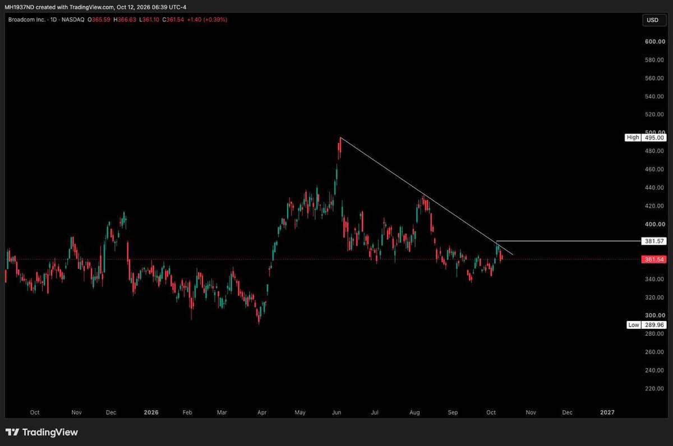
Task: Click the Sep label on time axis
Action: [x=453, y=412]
